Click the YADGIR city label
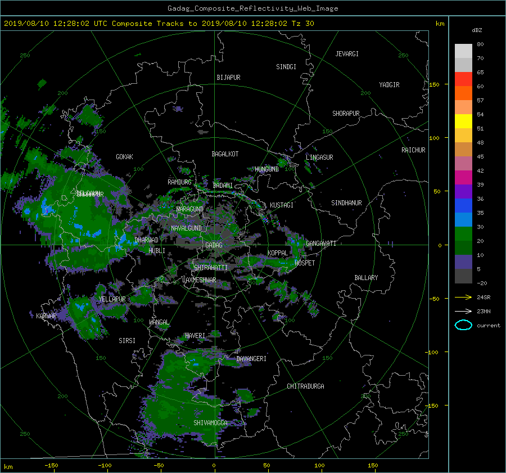The width and height of the screenshot is (506, 473). [389, 85]
